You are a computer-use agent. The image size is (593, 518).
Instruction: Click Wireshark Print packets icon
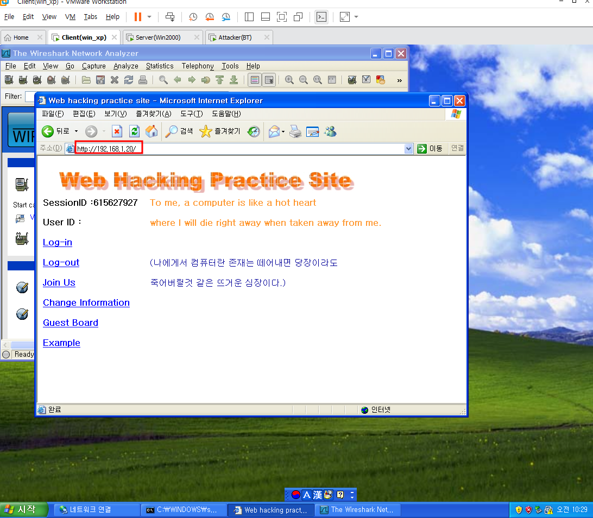[x=143, y=80]
